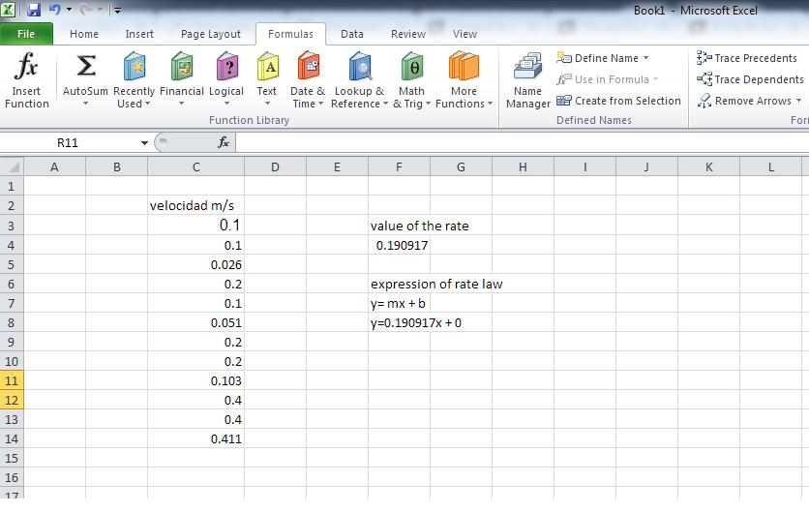809x513 pixels.
Task: Open the File tab
Action: click(26, 34)
